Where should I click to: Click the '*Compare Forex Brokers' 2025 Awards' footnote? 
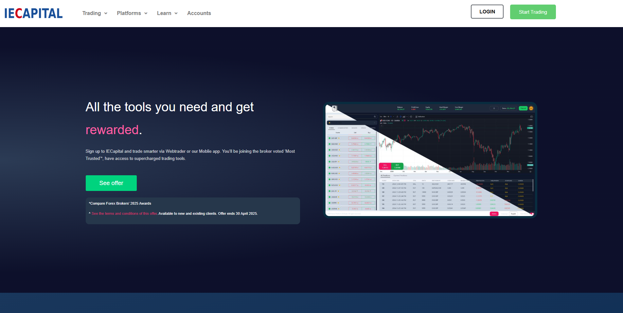120,203
